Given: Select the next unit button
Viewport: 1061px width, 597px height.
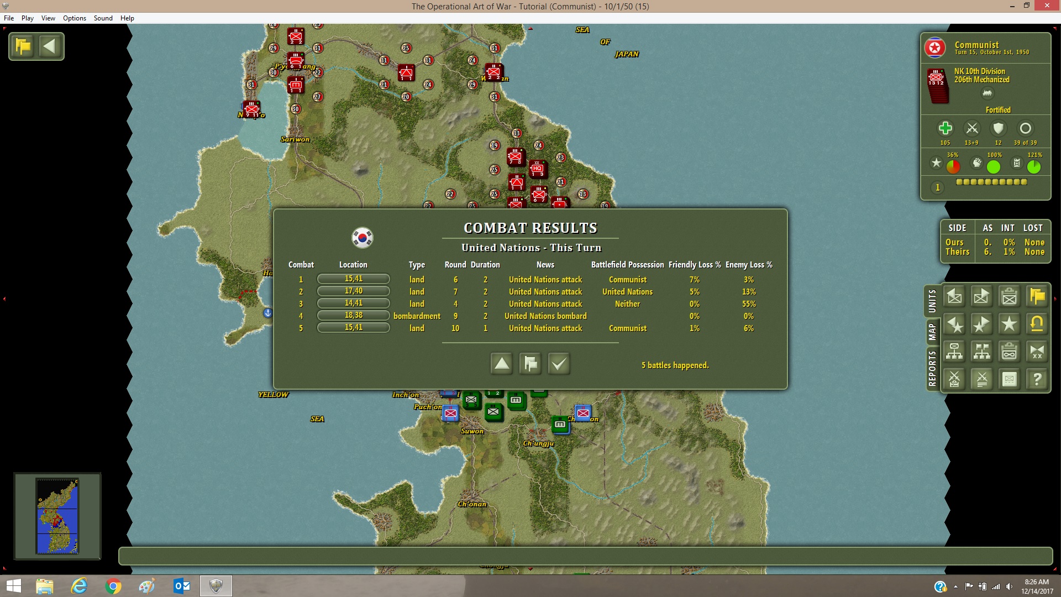Looking at the screenshot, I should [982, 297].
